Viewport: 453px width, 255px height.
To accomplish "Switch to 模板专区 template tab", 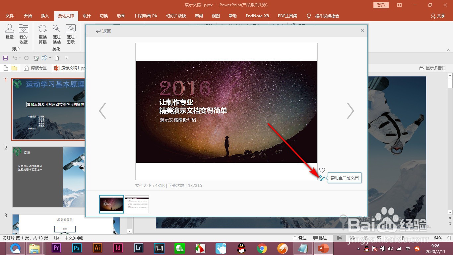I will pos(35,68).
